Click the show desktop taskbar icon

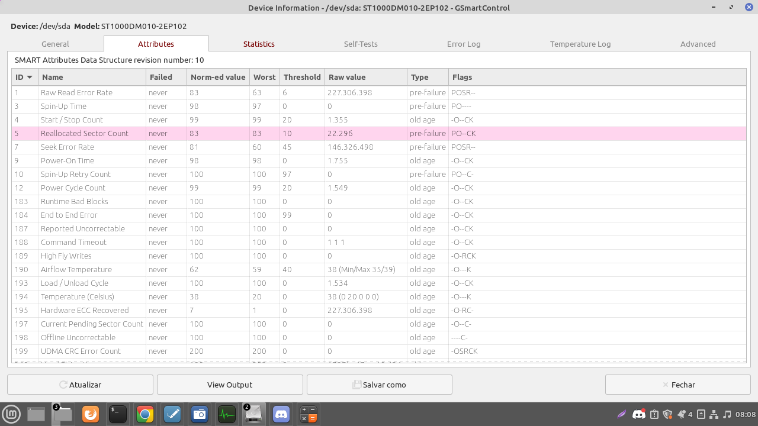(36, 414)
